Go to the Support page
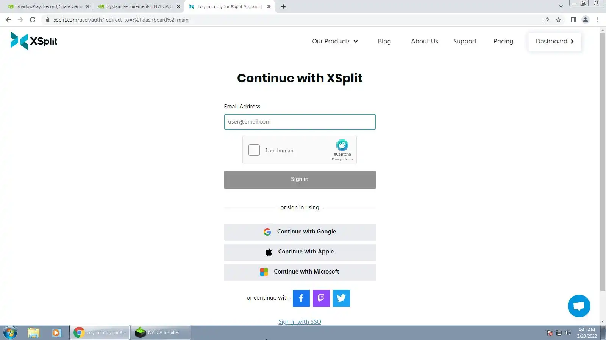 pos(465,41)
